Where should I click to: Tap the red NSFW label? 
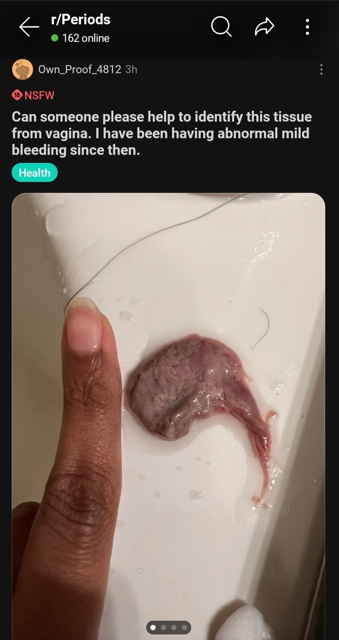[39, 96]
